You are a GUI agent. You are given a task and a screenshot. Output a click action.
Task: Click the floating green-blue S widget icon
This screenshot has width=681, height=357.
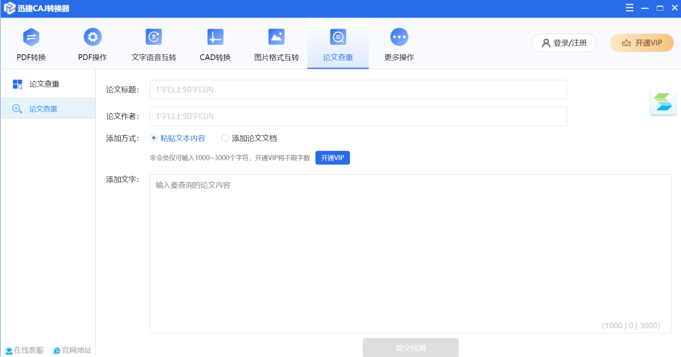click(662, 103)
